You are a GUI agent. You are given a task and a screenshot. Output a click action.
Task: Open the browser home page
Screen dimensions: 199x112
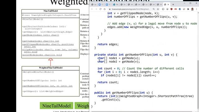pos(104,9)
